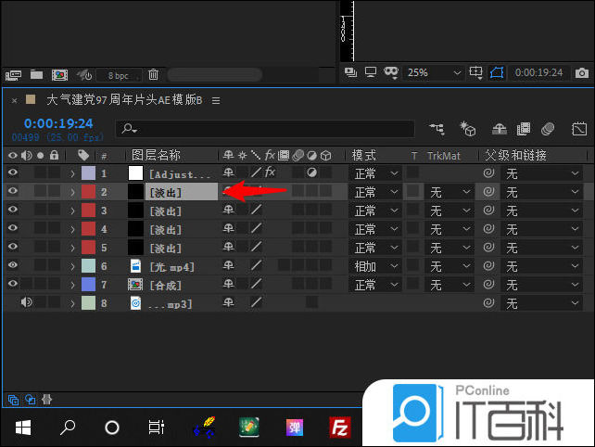595x447 pixels.
Task: Open Windows Start menu
Action: click(23, 428)
